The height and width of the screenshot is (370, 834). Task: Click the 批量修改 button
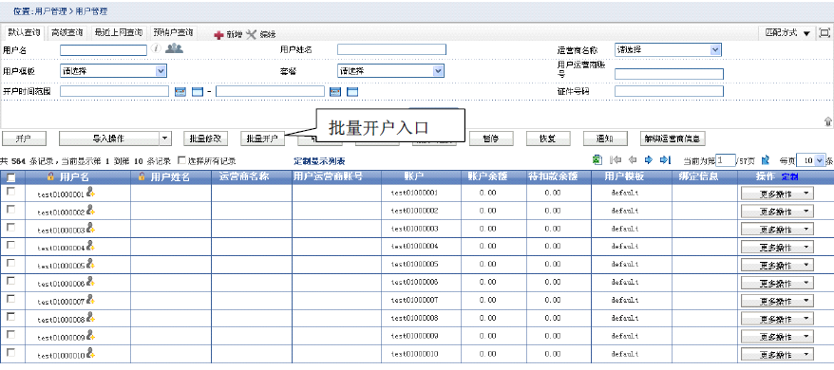[206, 139]
